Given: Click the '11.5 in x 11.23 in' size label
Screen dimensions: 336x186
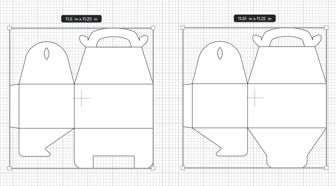Looking at the screenshot, I should 81,19.
